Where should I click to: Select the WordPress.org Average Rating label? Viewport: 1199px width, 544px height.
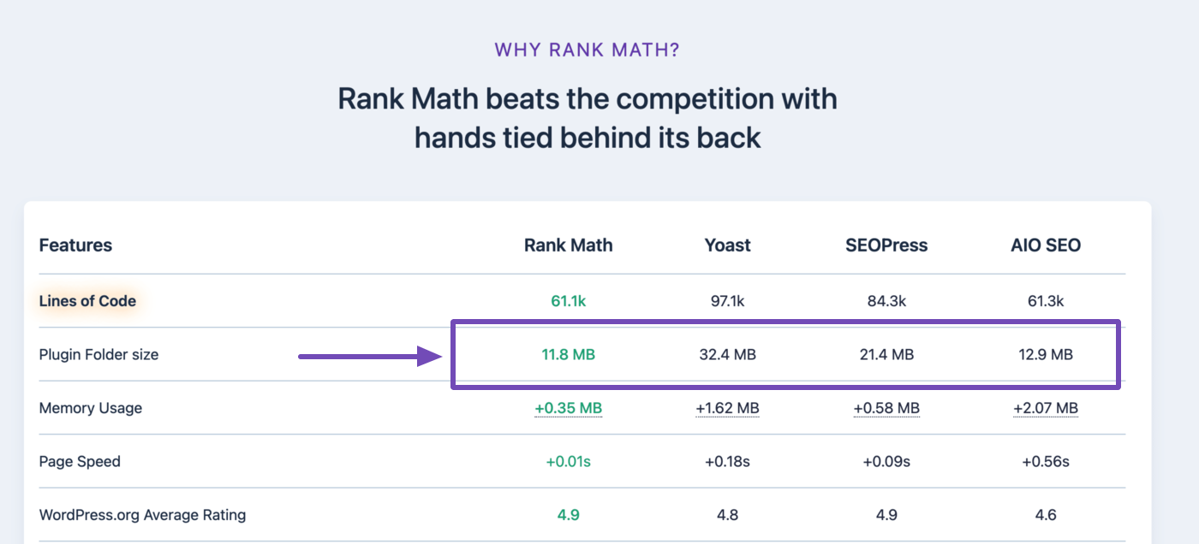142,515
